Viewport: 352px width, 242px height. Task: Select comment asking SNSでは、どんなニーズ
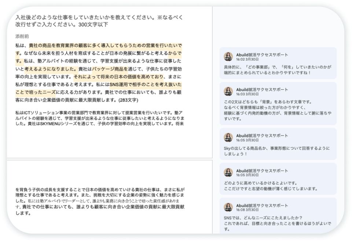[278, 216]
